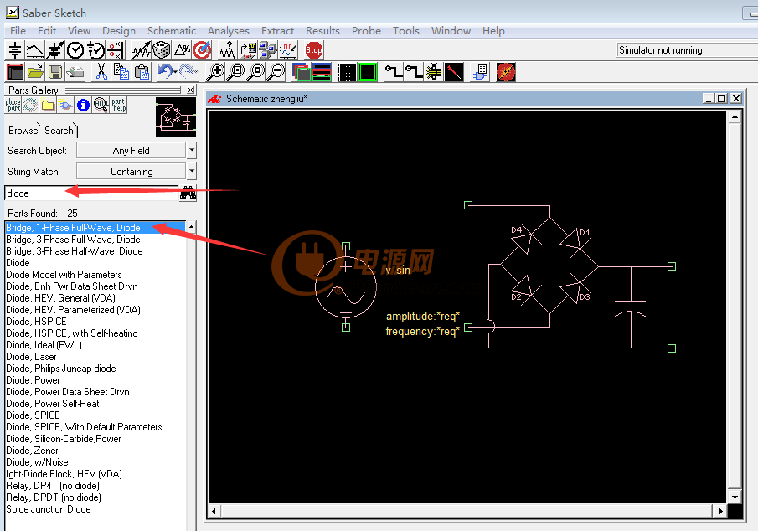
Task: Open a design with the folder icon
Action: point(35,72)
